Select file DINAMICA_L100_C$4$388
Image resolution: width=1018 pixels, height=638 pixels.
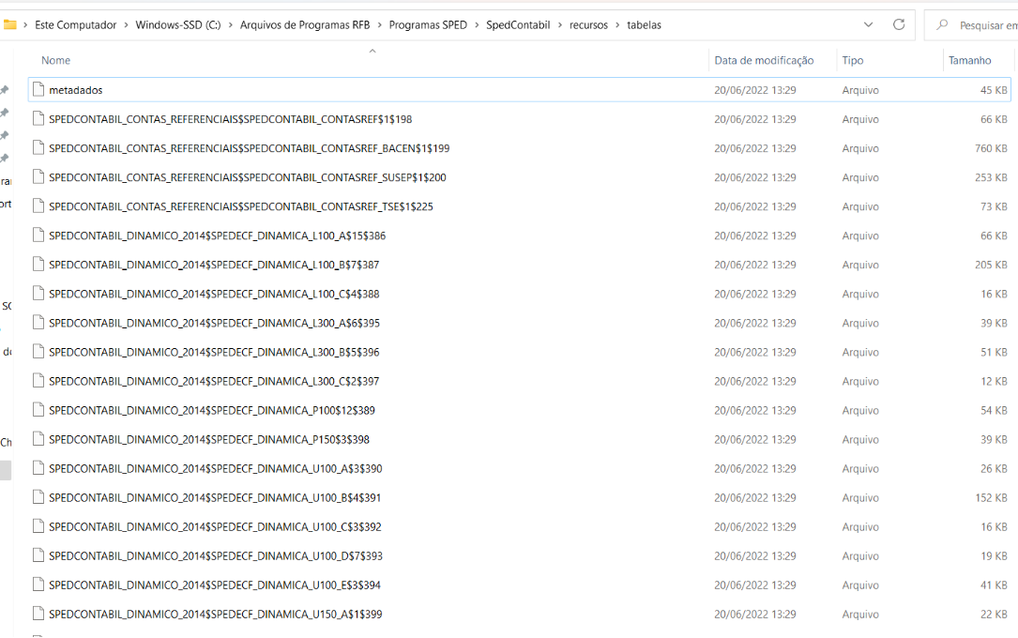(214, 295)
